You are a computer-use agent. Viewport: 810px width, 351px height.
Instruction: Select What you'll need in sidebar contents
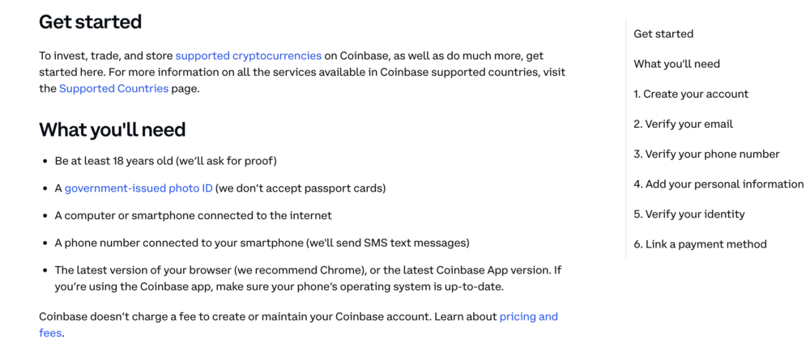(x=676, y=64)
